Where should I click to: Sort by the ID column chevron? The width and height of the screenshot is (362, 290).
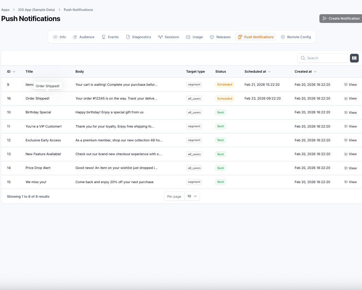14,72
